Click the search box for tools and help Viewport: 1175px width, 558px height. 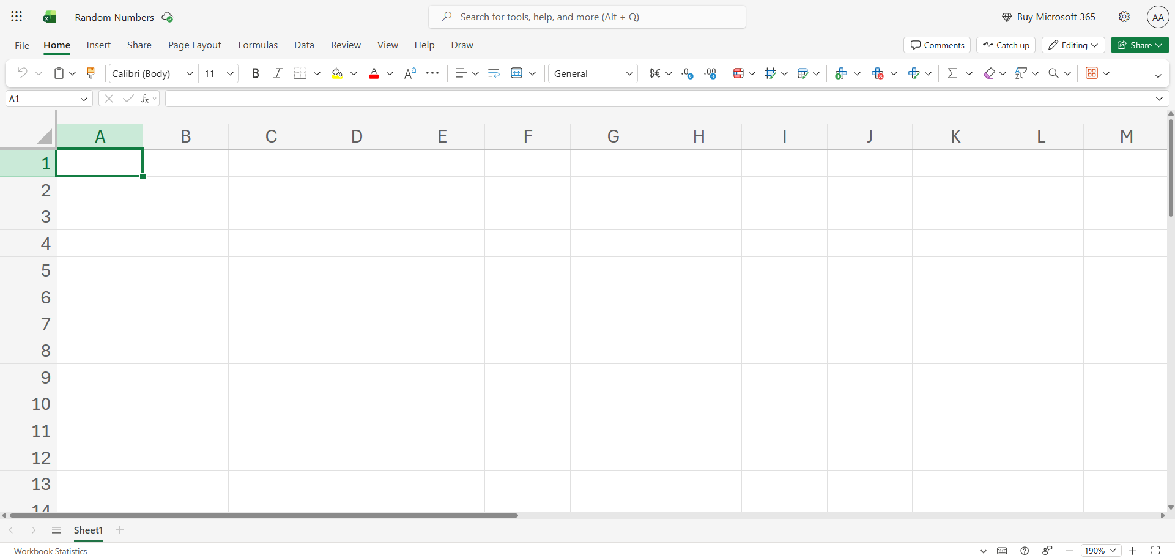587,17
